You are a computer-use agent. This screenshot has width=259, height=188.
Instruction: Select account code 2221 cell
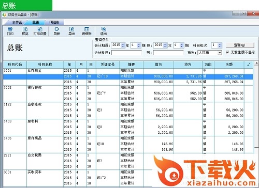[x=7, y=155]
